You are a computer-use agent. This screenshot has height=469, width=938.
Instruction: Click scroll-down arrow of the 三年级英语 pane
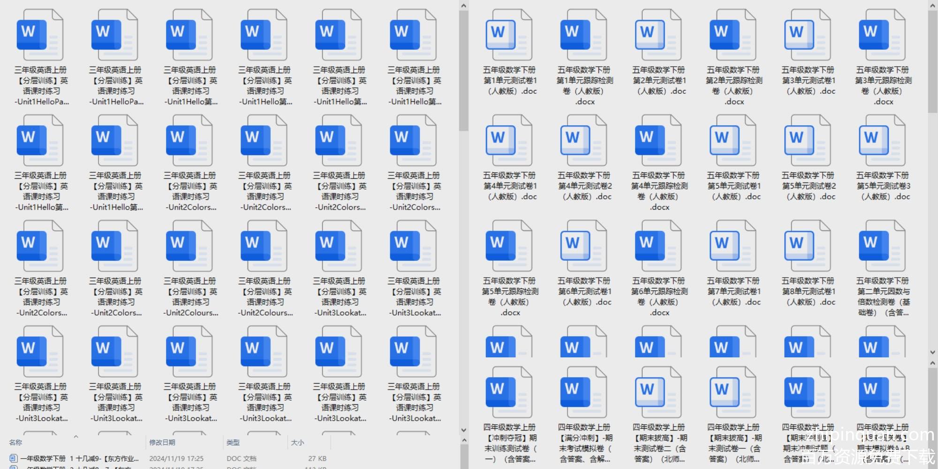coord(463,430)
